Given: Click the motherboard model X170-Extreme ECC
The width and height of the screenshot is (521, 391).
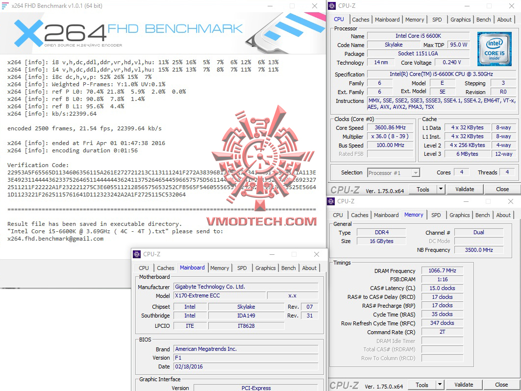Looking at the screenshot, I should (220, 295).
